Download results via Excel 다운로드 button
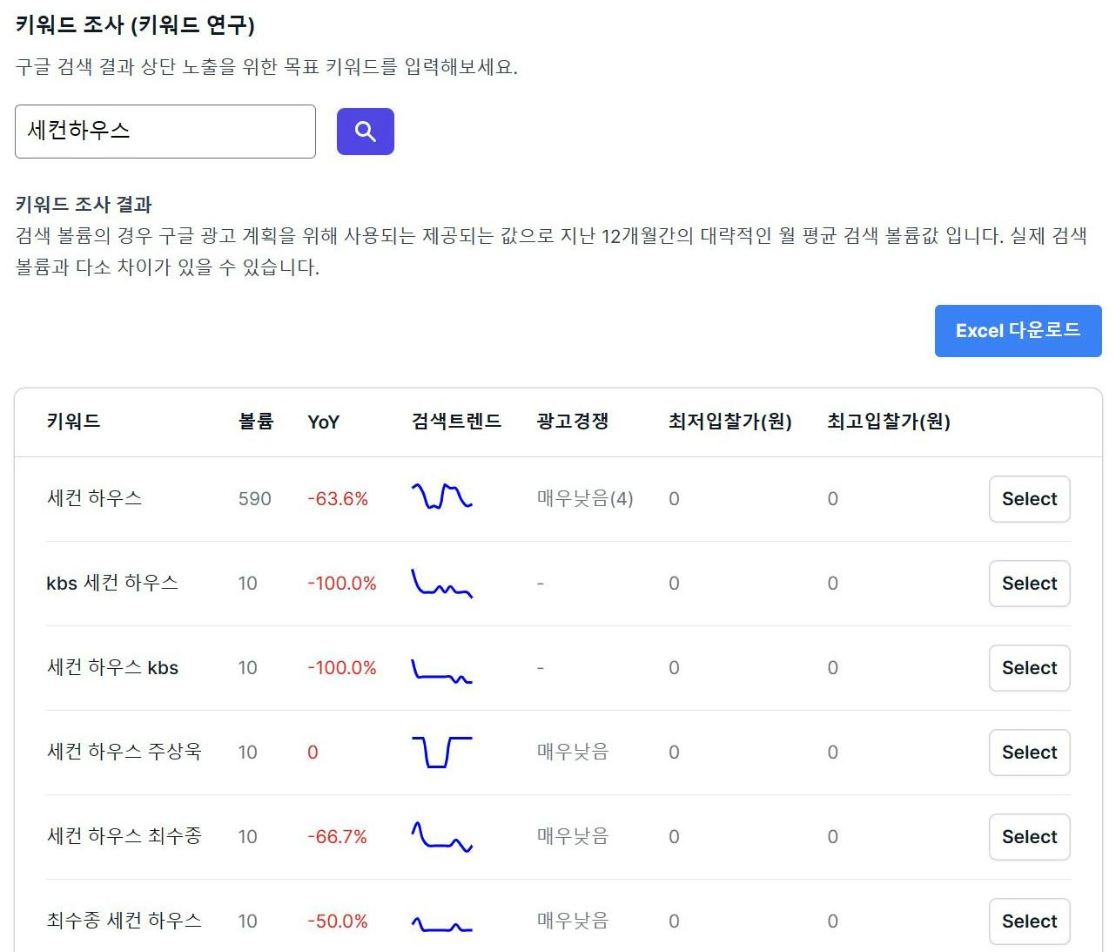Viewport: 1116px width, 952px height. click(x=1018, y=331)
